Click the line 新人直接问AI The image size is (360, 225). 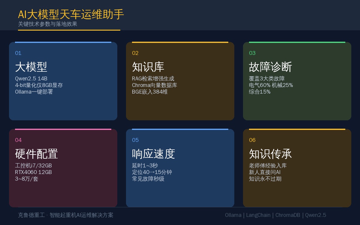click(265, 172)
